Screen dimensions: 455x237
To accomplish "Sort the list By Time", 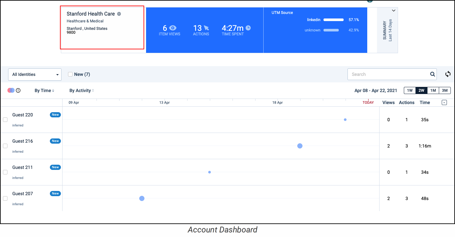I will tap(44, 90).
